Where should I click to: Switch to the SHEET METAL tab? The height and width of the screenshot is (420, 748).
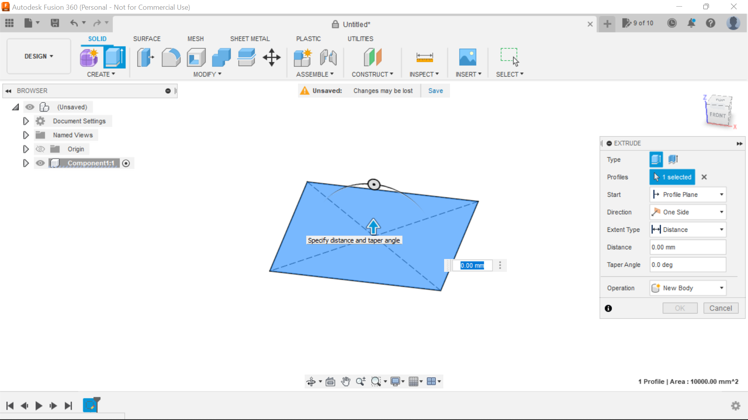[250, 38]
